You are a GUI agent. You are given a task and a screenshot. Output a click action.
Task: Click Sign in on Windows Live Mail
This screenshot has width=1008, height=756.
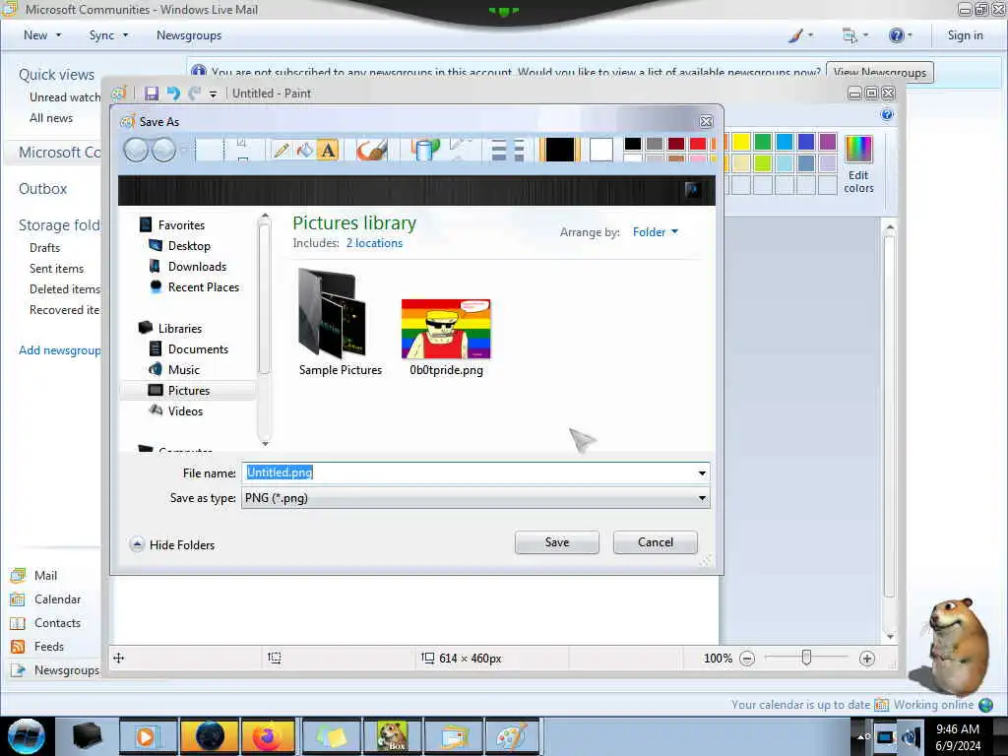[x=965, y=35]
